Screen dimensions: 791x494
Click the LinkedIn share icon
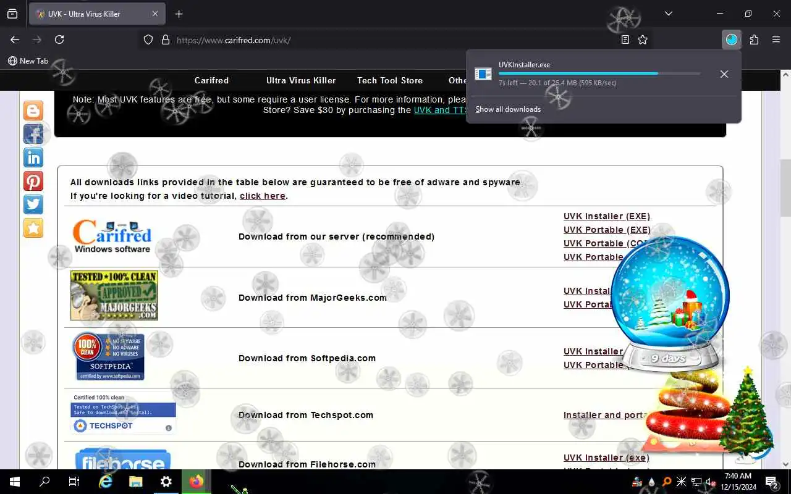(x=33, y=157)
